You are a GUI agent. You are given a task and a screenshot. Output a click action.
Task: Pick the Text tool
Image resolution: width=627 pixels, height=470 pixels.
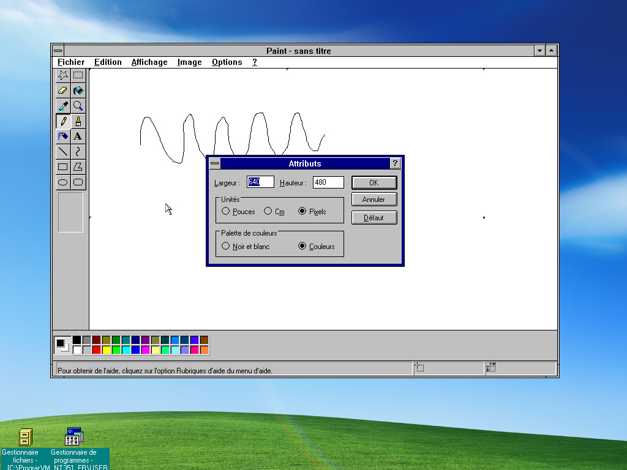tap(78, 136)
